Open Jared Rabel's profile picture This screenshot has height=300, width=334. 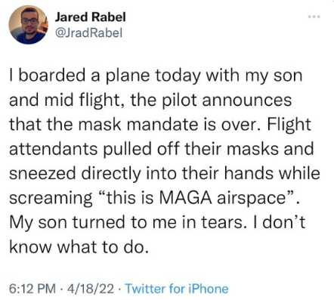coord(28,24)
